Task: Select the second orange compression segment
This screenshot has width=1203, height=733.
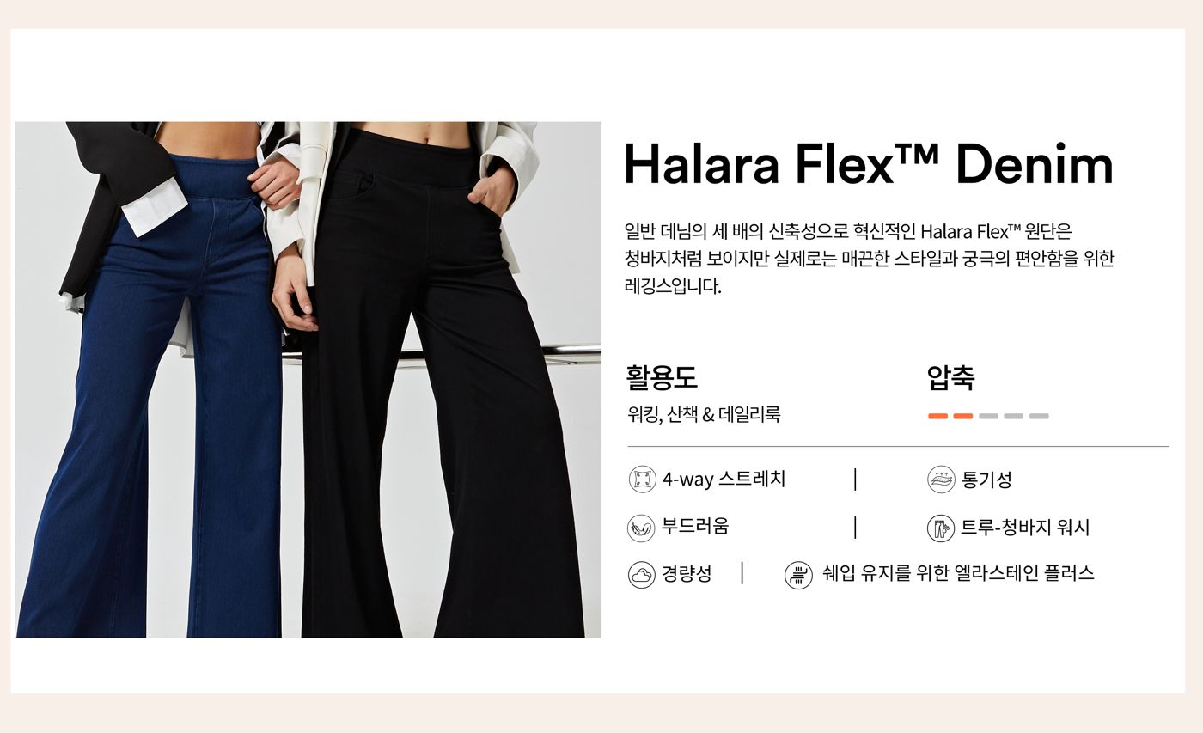Action: [x=963, y=416]
